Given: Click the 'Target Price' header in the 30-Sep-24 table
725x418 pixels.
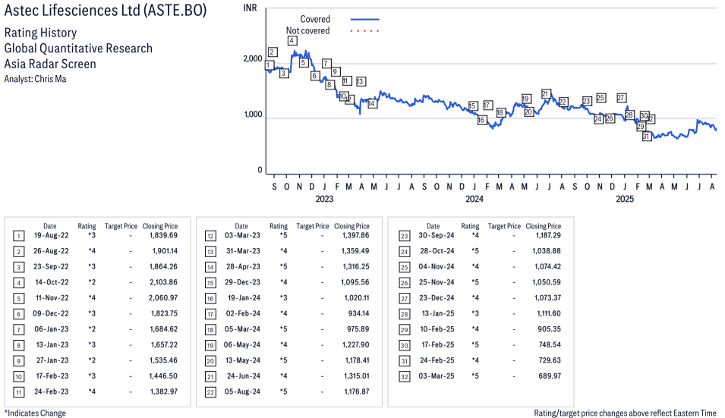Looking at the screenshot, I should (x=504, y=226).
